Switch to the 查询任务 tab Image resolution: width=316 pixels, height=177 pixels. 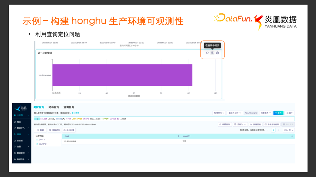69,107
